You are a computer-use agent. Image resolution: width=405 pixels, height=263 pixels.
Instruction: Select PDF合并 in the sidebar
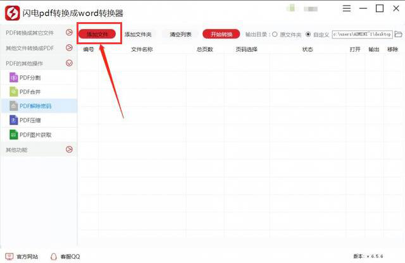pos(39,92)
